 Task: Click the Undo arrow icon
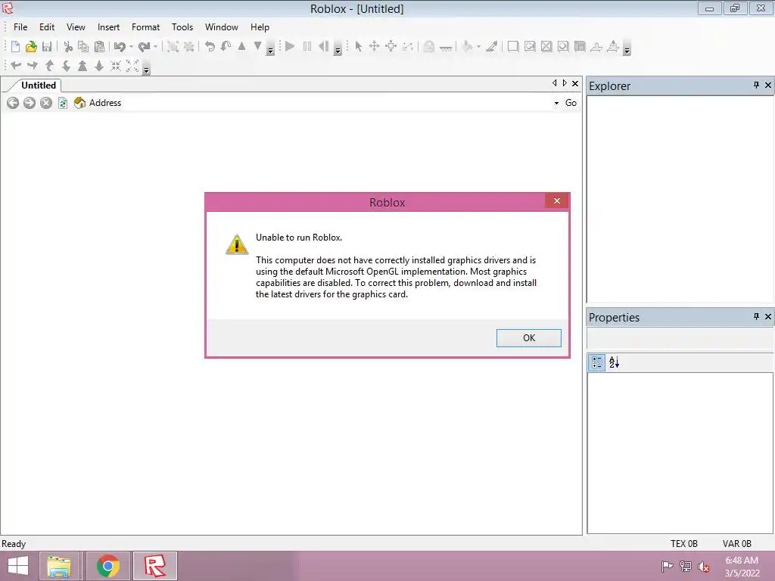point(120,46)
